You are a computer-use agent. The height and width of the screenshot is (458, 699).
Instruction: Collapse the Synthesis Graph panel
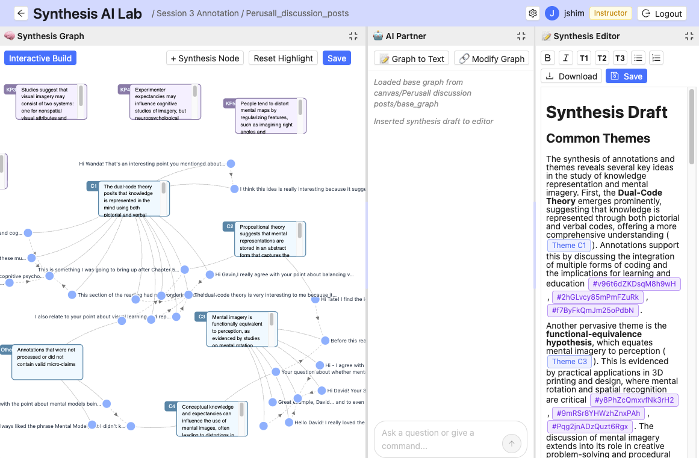pos(353,36)
